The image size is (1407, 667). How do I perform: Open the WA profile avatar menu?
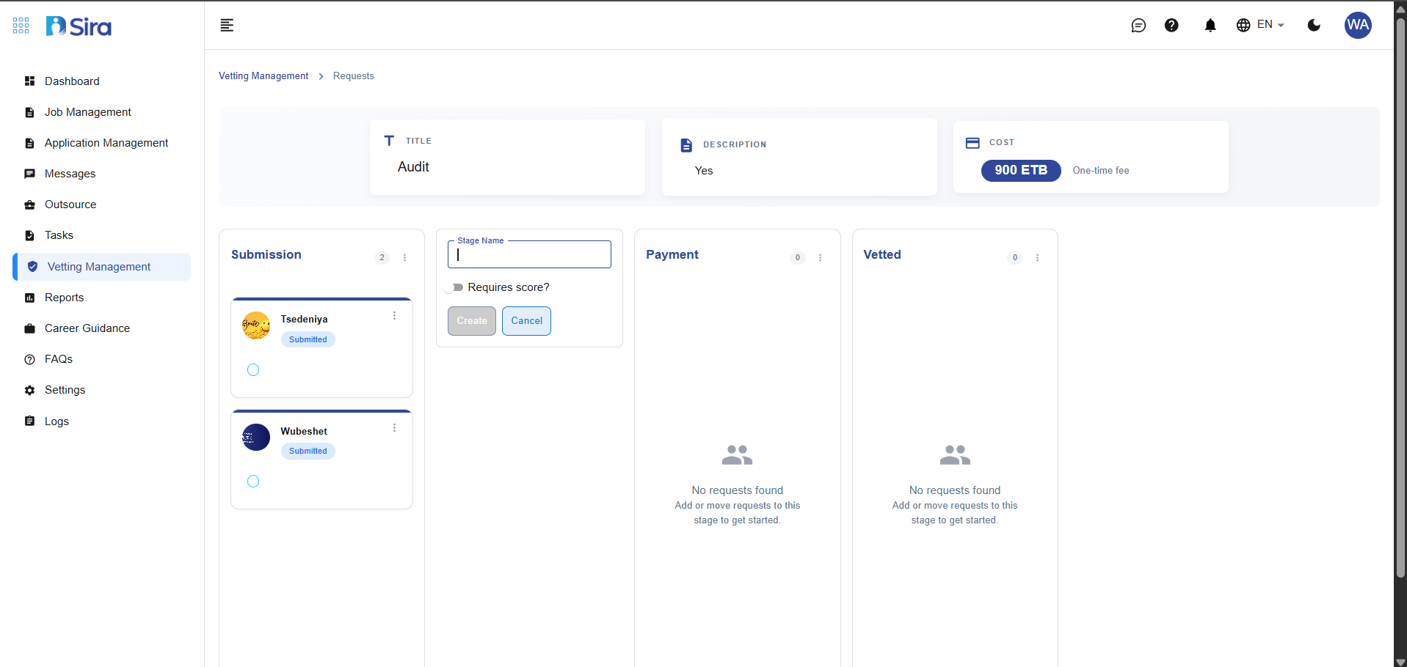(x=1358, y=25)
